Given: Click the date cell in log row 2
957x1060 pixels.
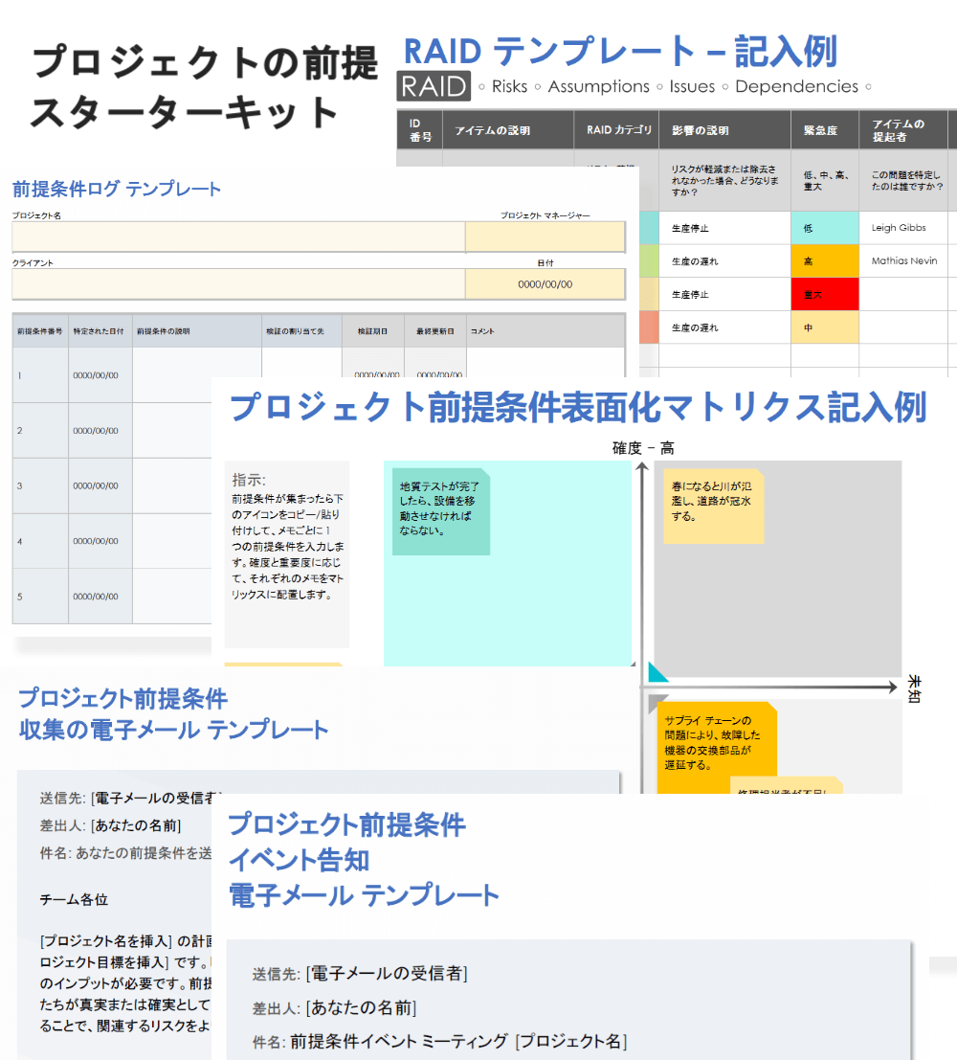Looking at the screenshot, I should [100, 431].
